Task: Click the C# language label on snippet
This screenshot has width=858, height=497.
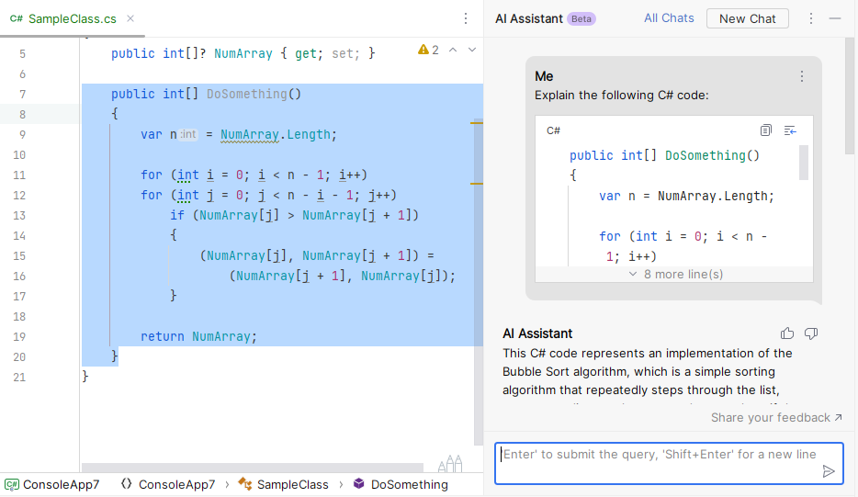Action: pos(553,130)
